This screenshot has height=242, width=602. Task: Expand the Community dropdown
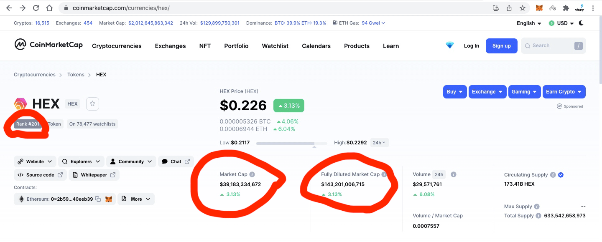point(131,161)
